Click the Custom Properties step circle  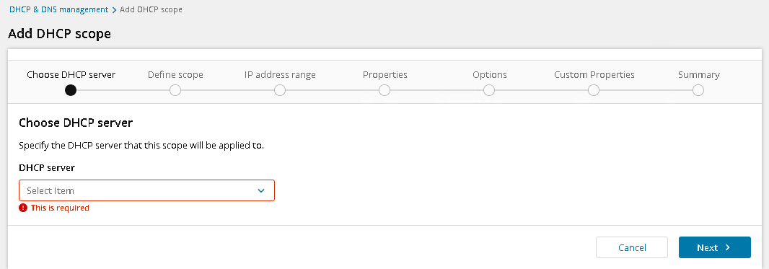pos(594,91)
